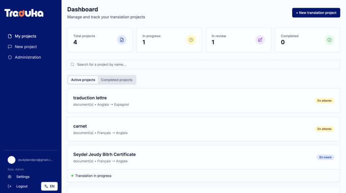
Task: Open the carnet project card
Action: pyautogui.click(x=203, y=129)
